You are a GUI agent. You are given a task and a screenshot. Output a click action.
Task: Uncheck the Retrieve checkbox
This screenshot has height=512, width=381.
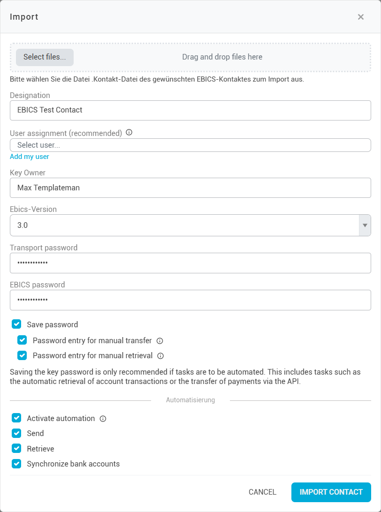point(16,449)
